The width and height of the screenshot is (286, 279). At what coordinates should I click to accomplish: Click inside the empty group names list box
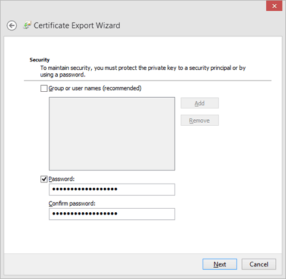112,134
